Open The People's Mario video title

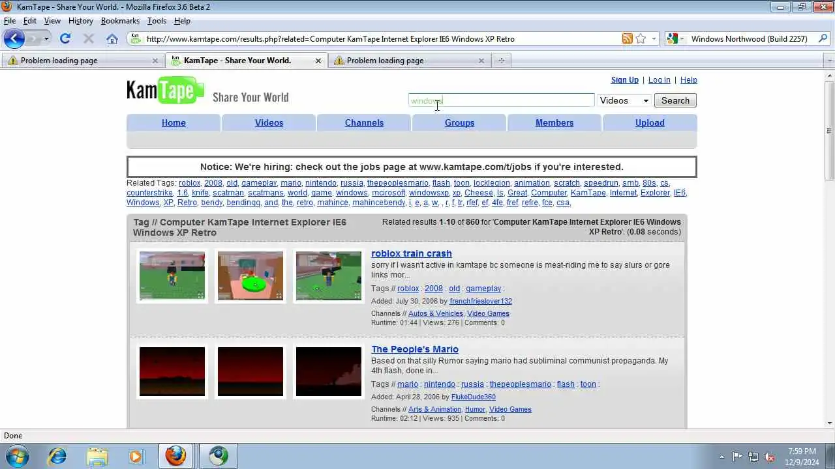click(415, 349)
